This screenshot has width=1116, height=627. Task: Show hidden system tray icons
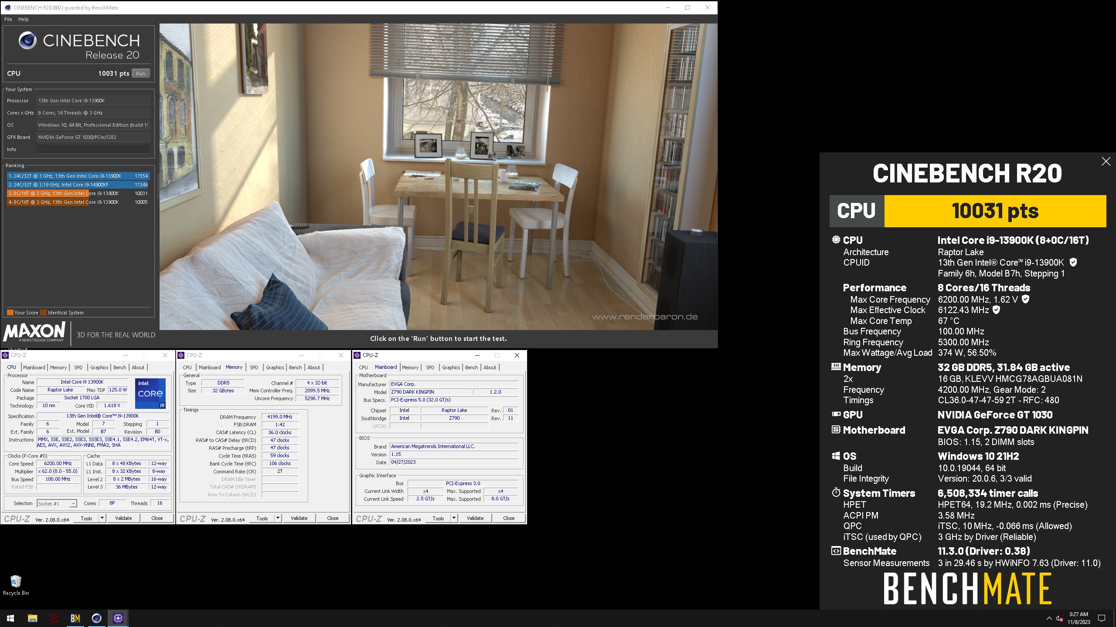1049,618
